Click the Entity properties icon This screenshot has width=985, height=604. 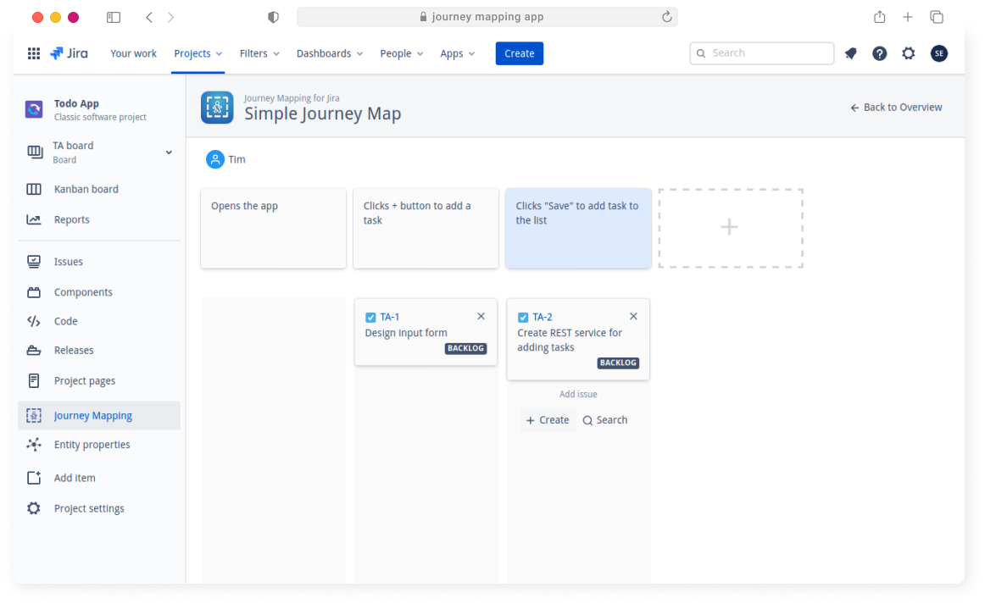(x=34, y=445)
